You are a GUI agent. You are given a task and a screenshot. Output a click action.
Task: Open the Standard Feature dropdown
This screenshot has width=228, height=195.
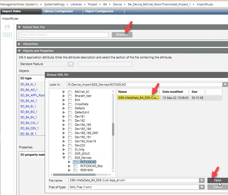[x=71, y=64]
